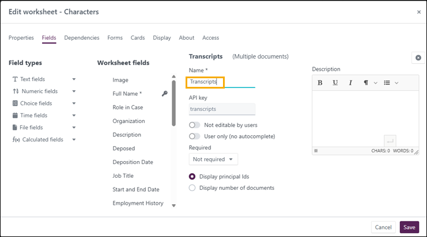The height and width of the screenshot is (237, 427).
Task: Click the API key field
Action: point(222,109)
